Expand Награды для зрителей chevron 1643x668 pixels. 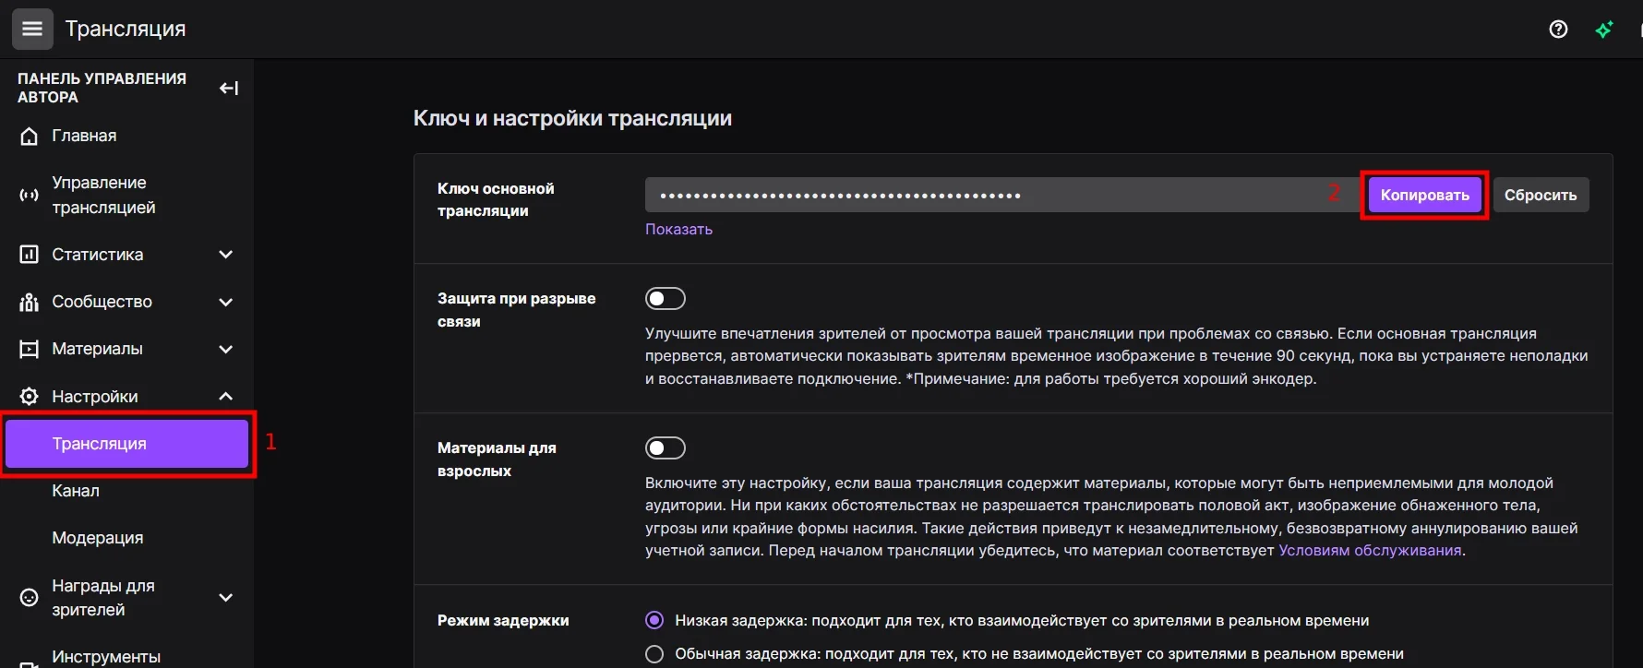pos(225,598)
